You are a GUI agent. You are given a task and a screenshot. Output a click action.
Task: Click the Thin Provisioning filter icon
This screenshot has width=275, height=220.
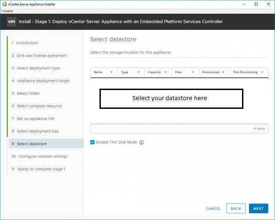tap(262, 73)
